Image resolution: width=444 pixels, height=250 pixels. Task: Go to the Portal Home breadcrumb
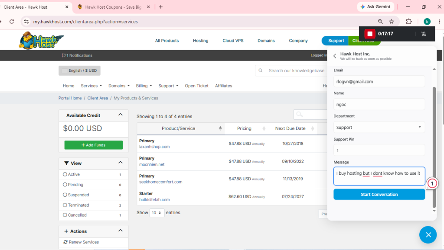70,98
